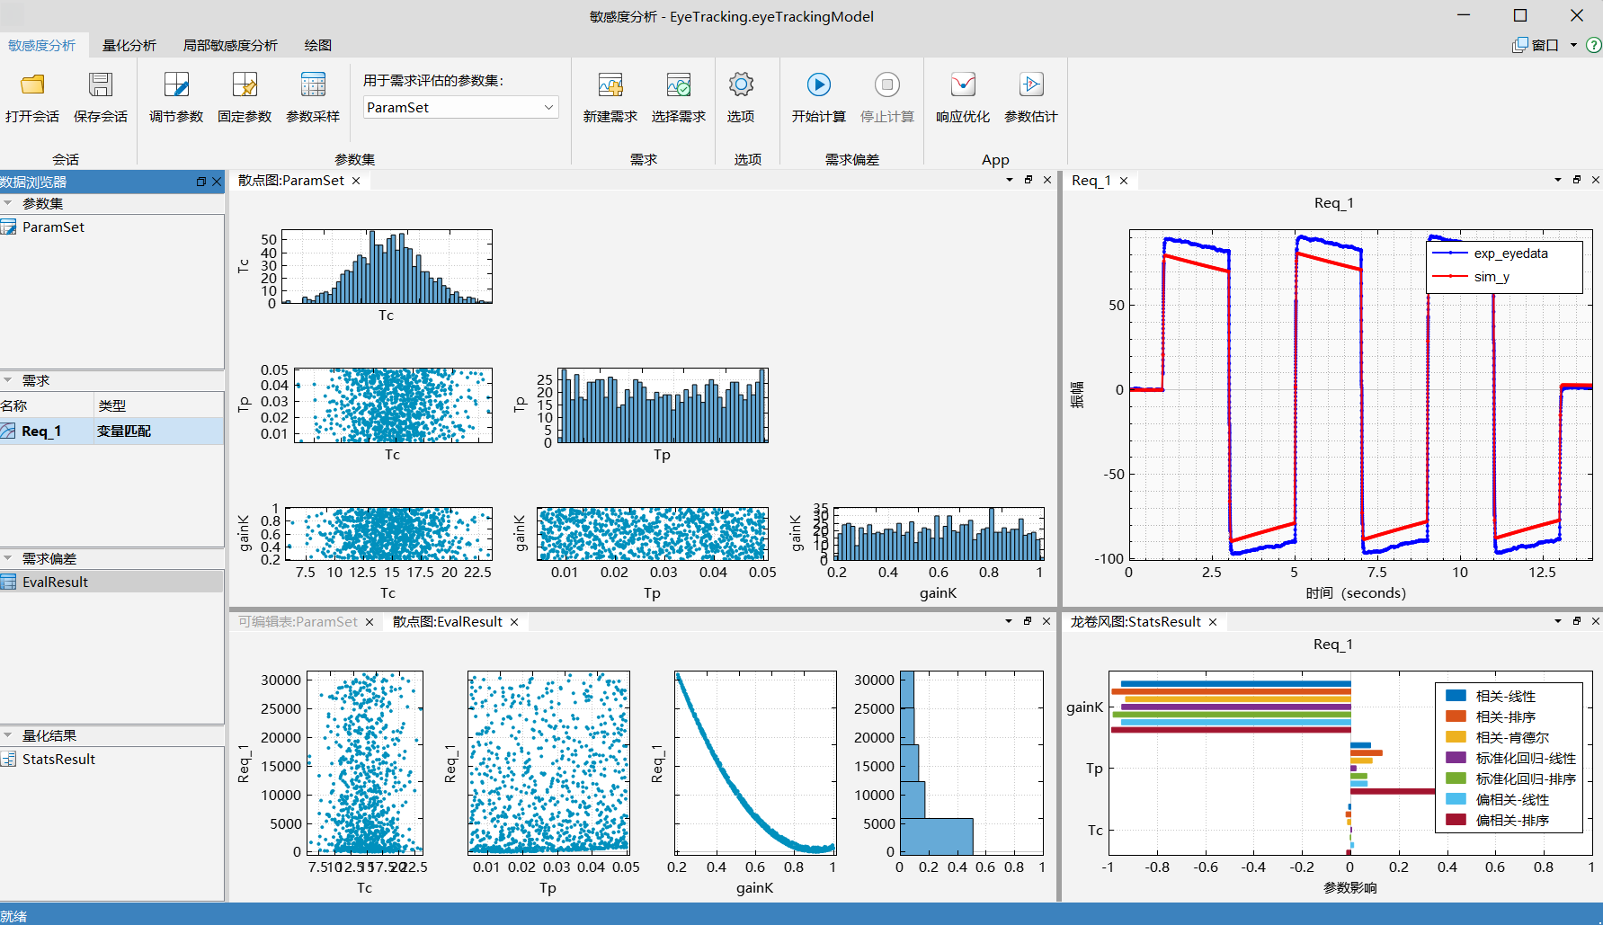Click the 保存会话 save icon
This screenshot has height=925, width=1603.
tap(101, 85)
